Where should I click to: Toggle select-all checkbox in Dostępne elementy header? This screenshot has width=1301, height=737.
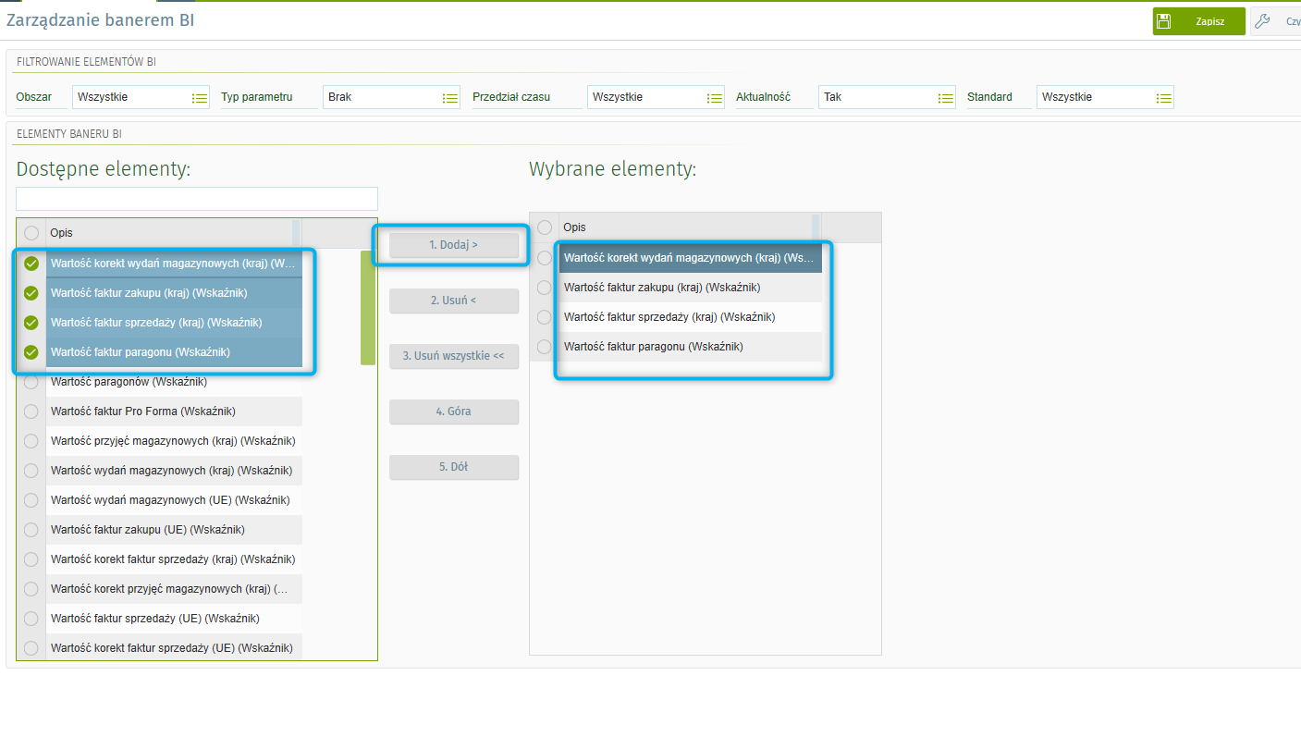point(31,233)
